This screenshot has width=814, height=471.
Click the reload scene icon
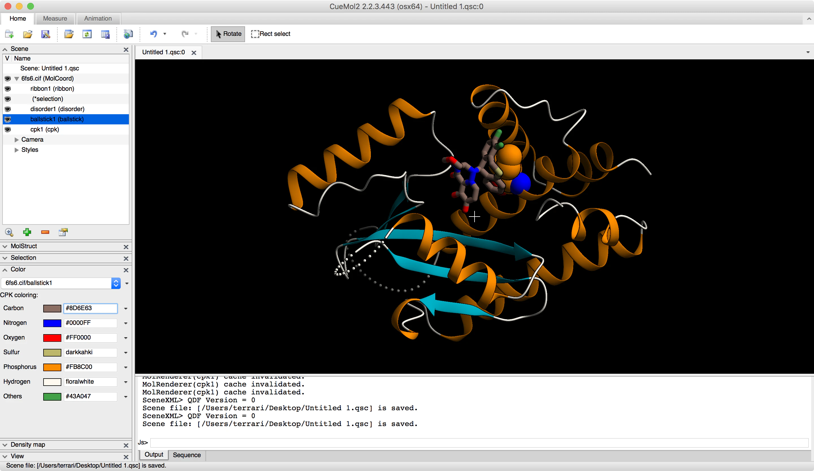coord(87,34)
